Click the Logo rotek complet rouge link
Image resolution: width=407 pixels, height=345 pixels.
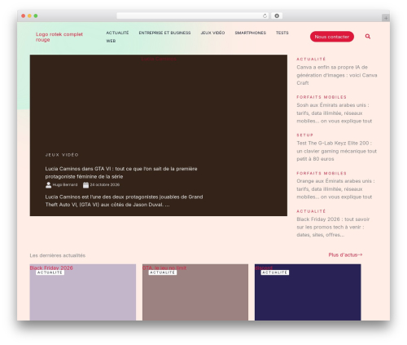pyautogui.click(x=59, y=37)
